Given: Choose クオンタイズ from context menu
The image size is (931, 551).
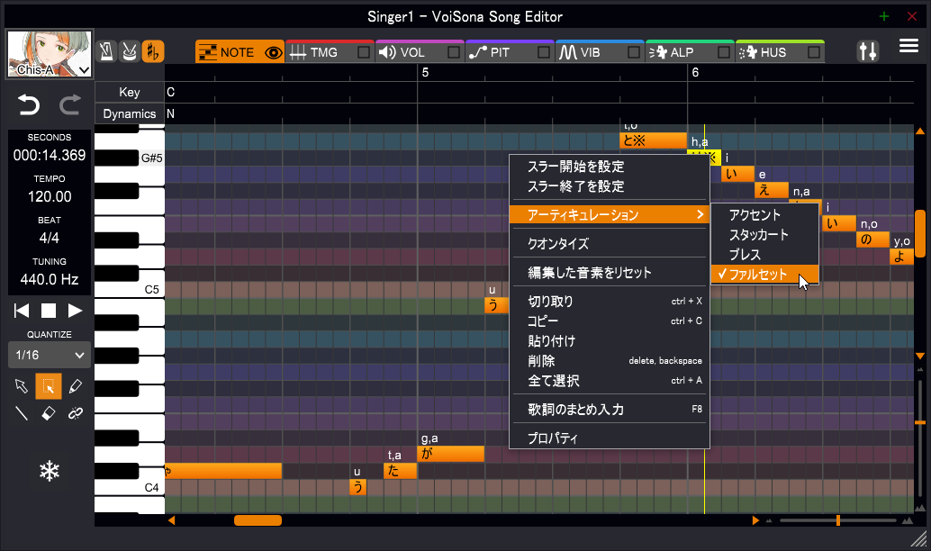Looking at the screenshot, I should (610, 243).
